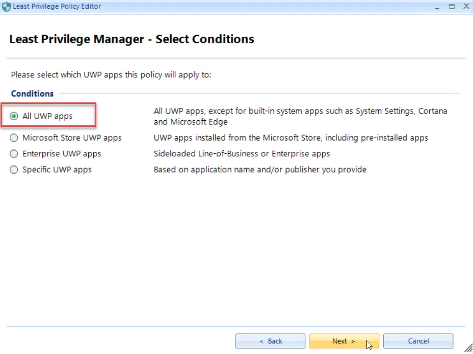Screen dimensions: 473x354
Task: Click the Cancel button
Action: [x=418, y=341]
